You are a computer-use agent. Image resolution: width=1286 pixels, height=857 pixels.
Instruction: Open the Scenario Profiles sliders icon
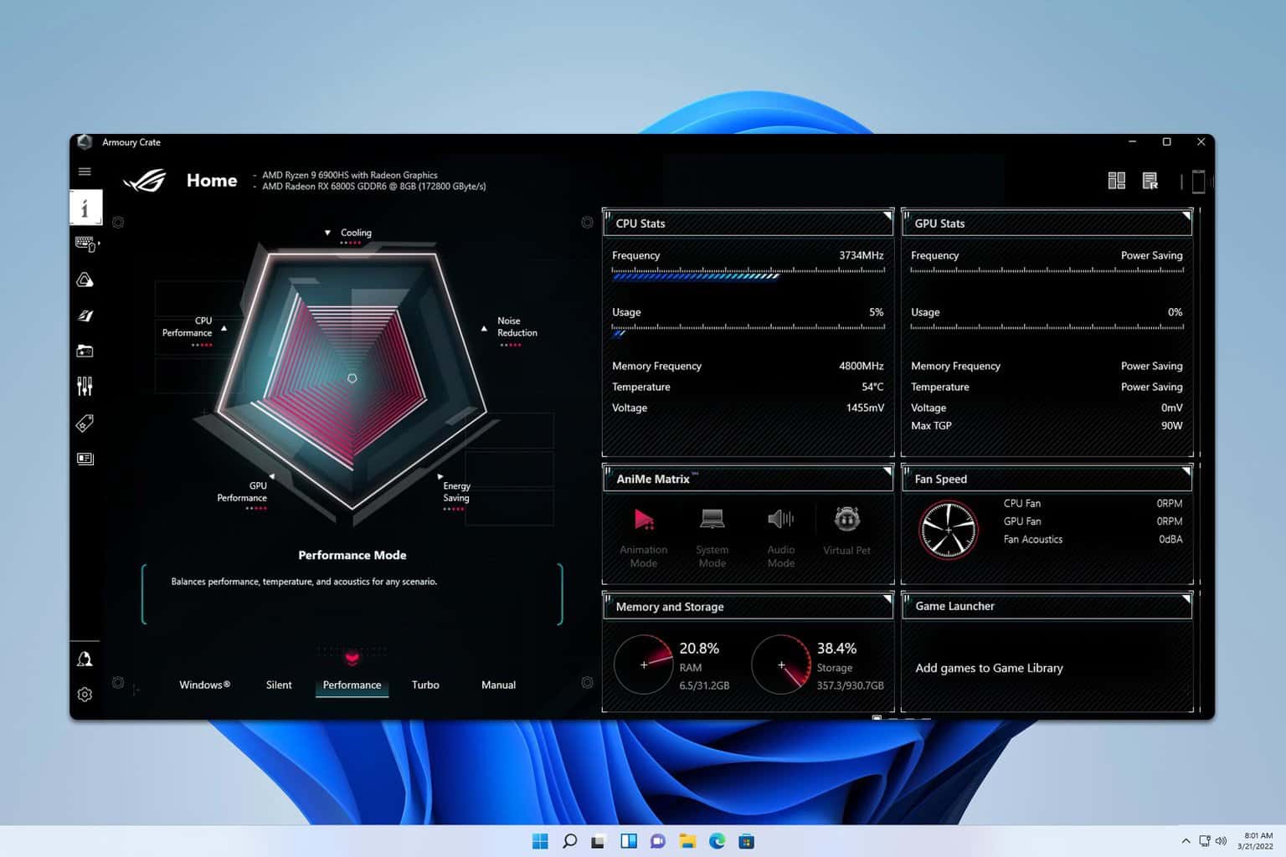click(85, 386)
